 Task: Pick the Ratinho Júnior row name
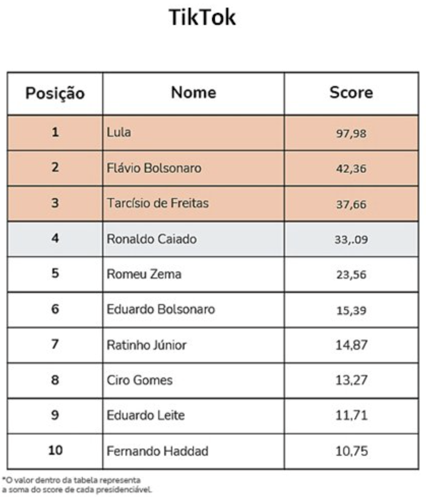(x=146, y=345)
